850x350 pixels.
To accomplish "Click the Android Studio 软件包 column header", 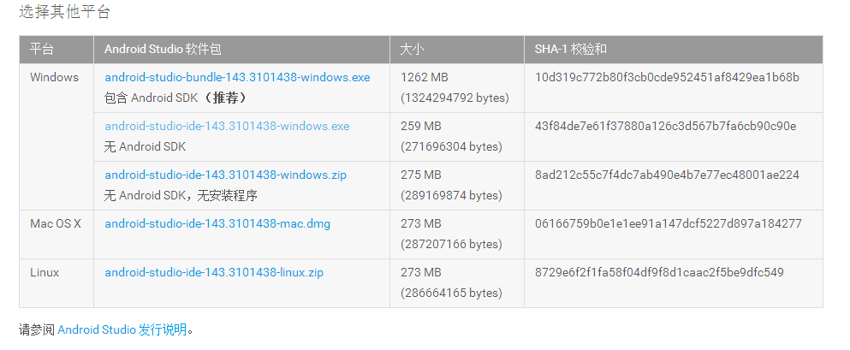I will coord(163,49).
